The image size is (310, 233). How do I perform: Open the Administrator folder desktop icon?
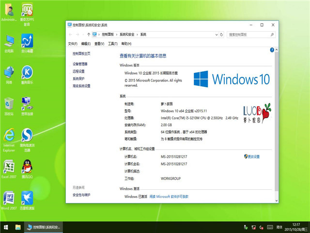(x=9, y=12)
